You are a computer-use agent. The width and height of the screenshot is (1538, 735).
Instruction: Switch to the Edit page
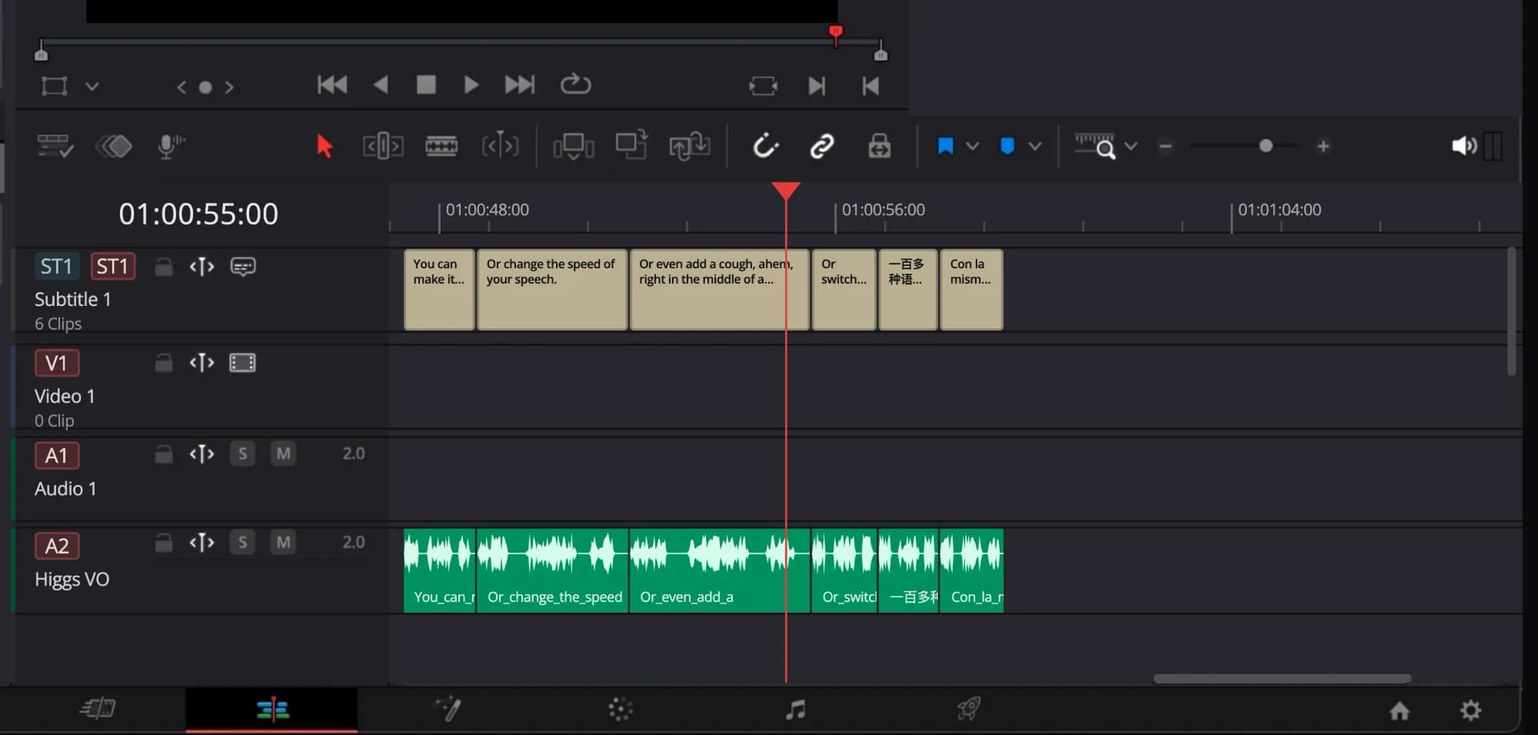tap(272, 709)
